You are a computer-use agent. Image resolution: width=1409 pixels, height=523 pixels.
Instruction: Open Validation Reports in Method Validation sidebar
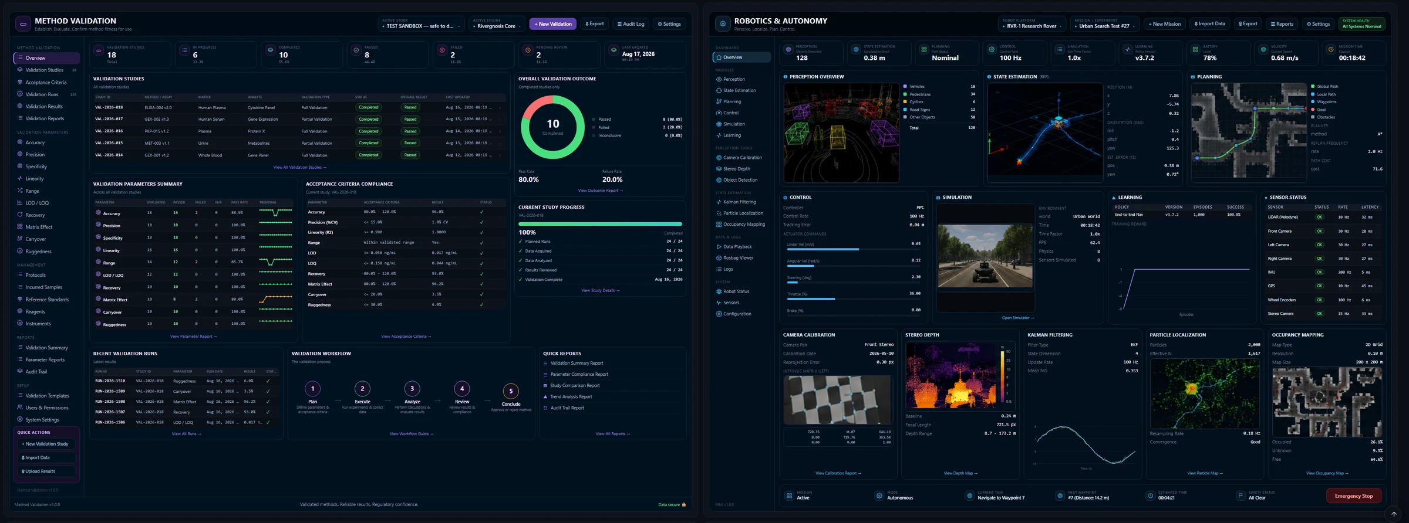click(x=46, y=118)
